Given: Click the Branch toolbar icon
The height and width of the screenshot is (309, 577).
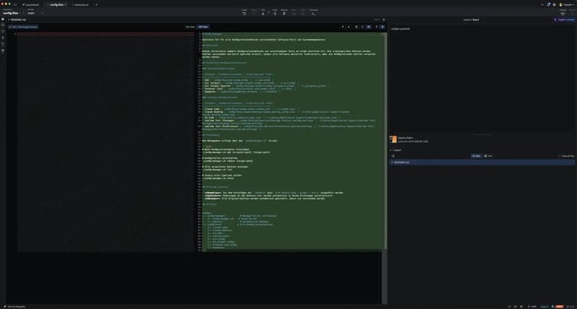Looking at the screenshot, I should [284, 12].
